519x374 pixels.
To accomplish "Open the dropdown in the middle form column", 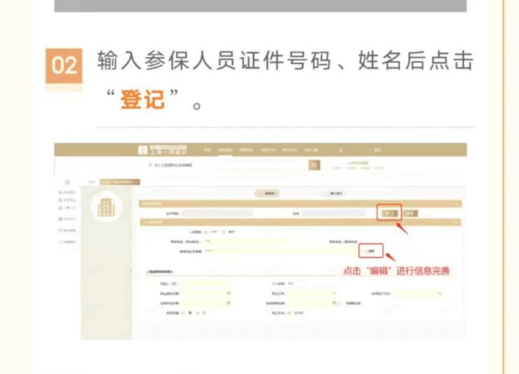I will 334,293.
